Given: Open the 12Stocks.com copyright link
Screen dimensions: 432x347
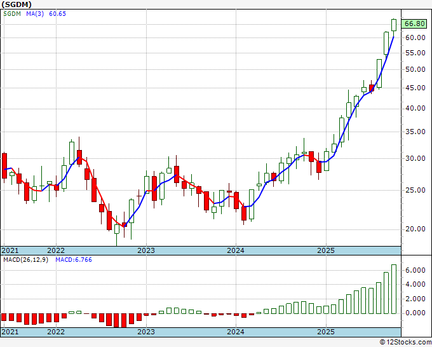Looking at the screenshot, I should 405,343.
